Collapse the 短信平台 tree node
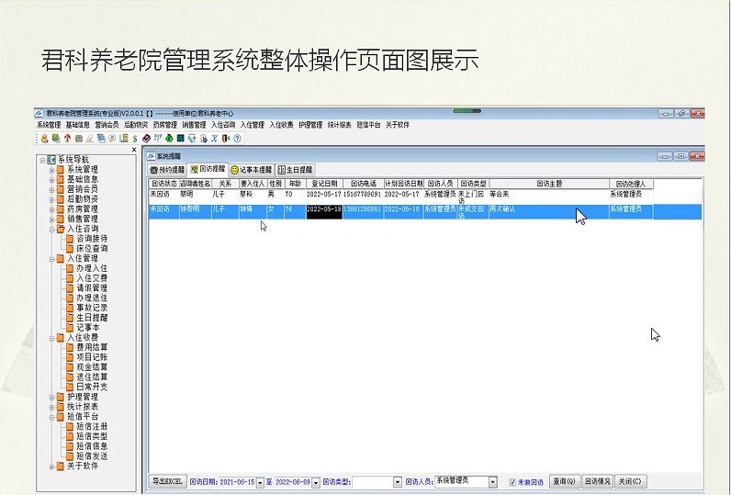The width and height of the screenshot is (731, 495). click(51, 417)
